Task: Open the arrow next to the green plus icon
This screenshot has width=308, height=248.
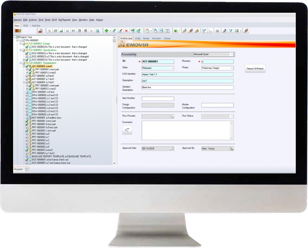Action: coord(110,31)
